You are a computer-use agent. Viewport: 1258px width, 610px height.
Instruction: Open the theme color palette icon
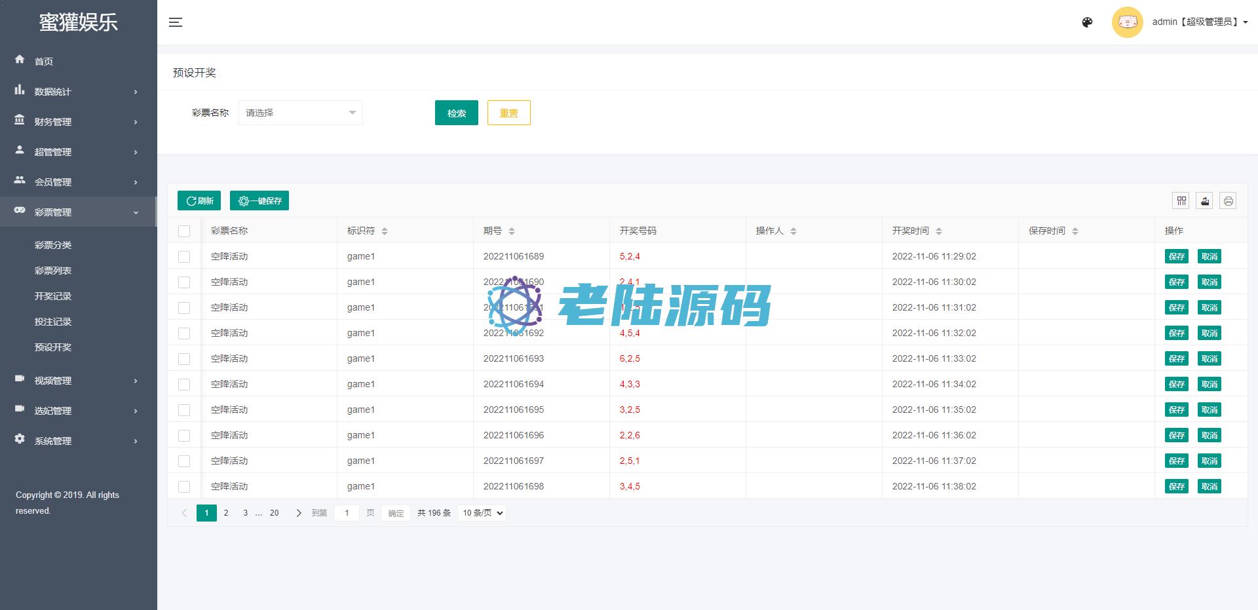[1087, 22]
